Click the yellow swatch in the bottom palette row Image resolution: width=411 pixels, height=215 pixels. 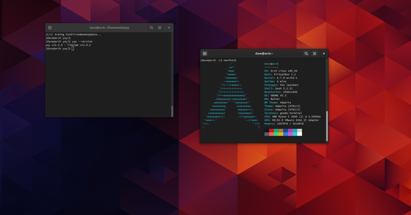pos(281,134)
